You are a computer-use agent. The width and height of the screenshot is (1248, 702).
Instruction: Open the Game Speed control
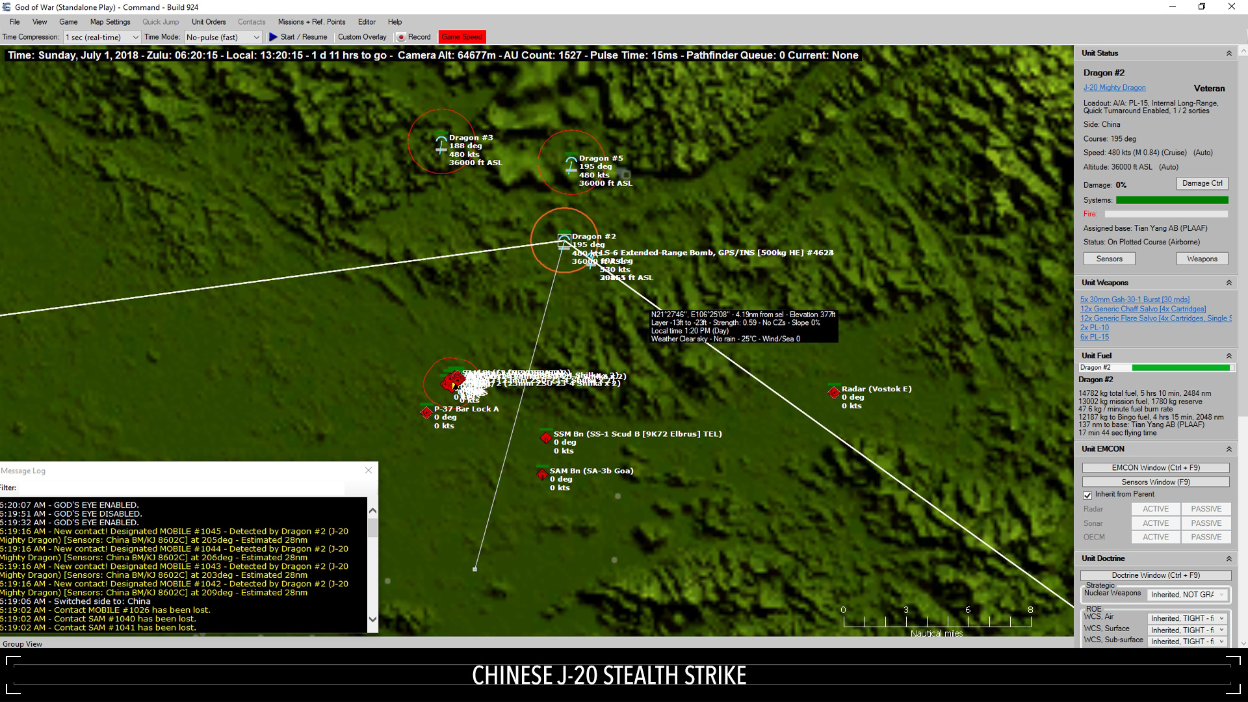[461, 37]
